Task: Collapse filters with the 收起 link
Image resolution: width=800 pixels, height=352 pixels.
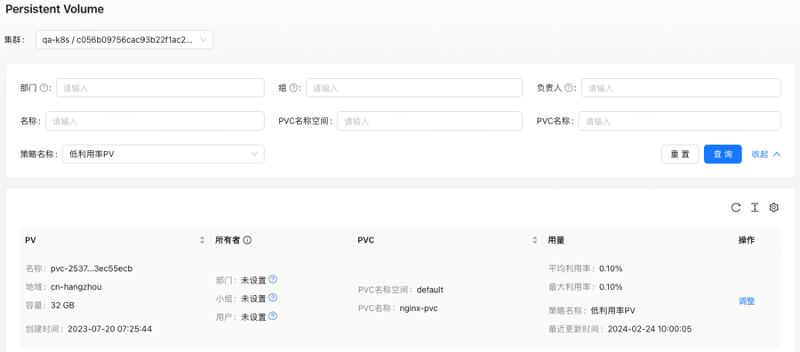Action: (x=766, y=154)
